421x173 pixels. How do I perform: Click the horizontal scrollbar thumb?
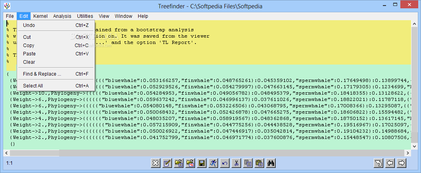34,153
